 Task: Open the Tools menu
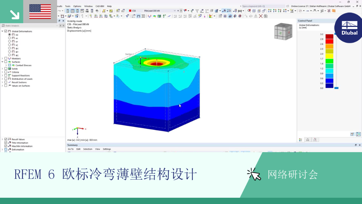pyautogui.click(x=68, y=6)
